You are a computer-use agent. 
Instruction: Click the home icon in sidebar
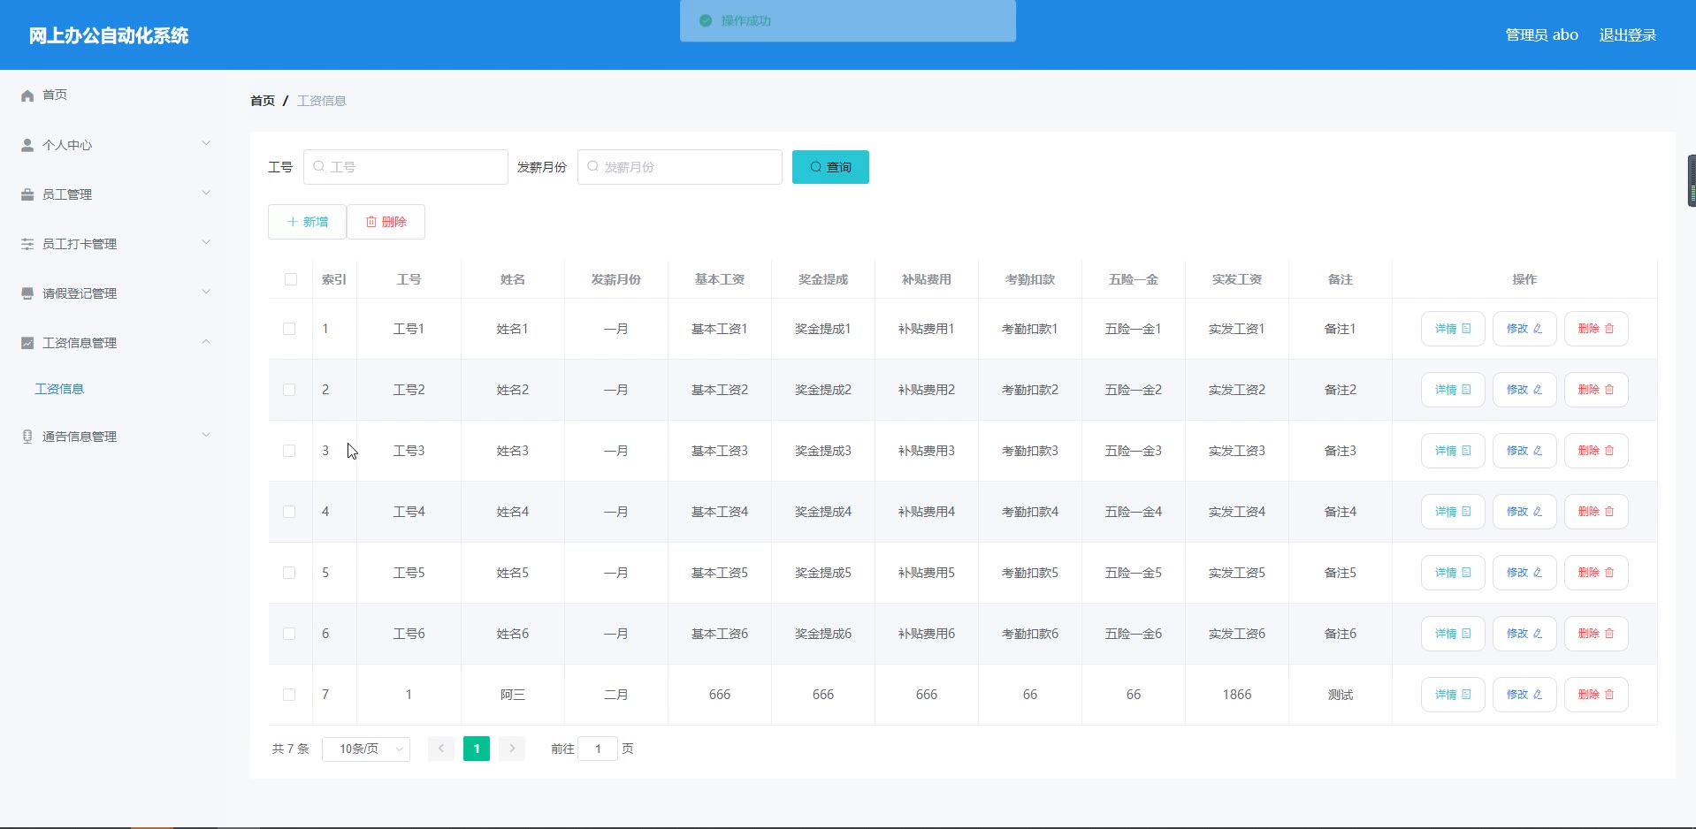[27, 95]
